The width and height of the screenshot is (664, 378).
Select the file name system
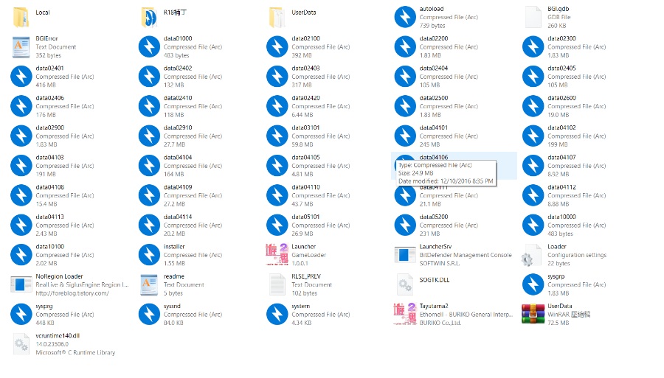[301, 306]
